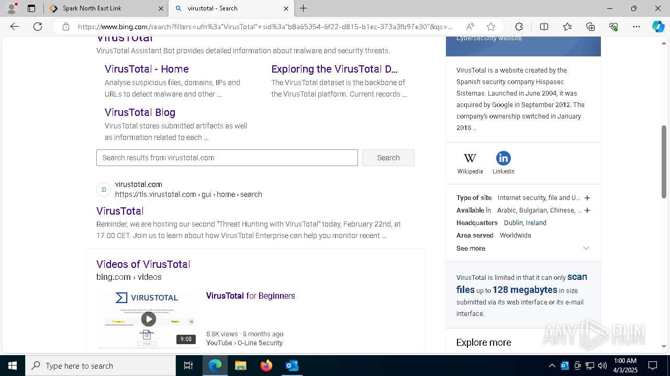
Task: Open the network icon in tray
Action: 590,366
